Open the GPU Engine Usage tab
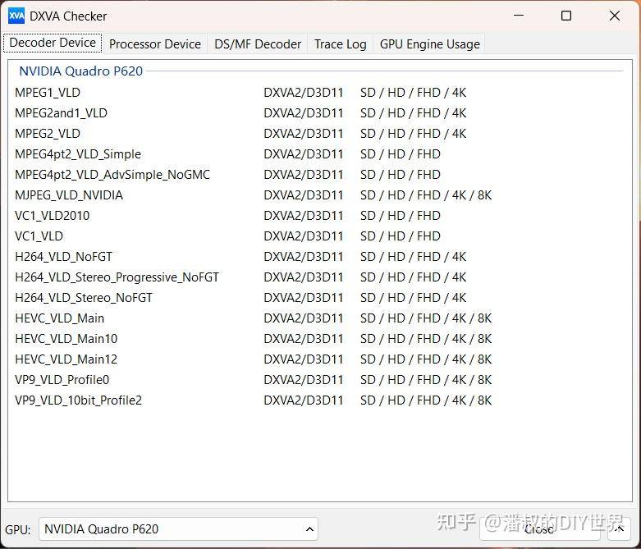This screenshot has width=641, height=549. [429, 43]
